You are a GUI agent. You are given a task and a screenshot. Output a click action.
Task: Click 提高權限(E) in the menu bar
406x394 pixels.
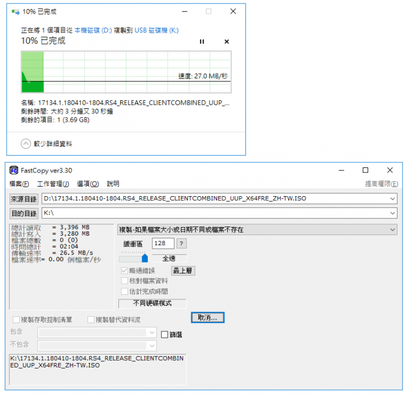tap(381, 184)
